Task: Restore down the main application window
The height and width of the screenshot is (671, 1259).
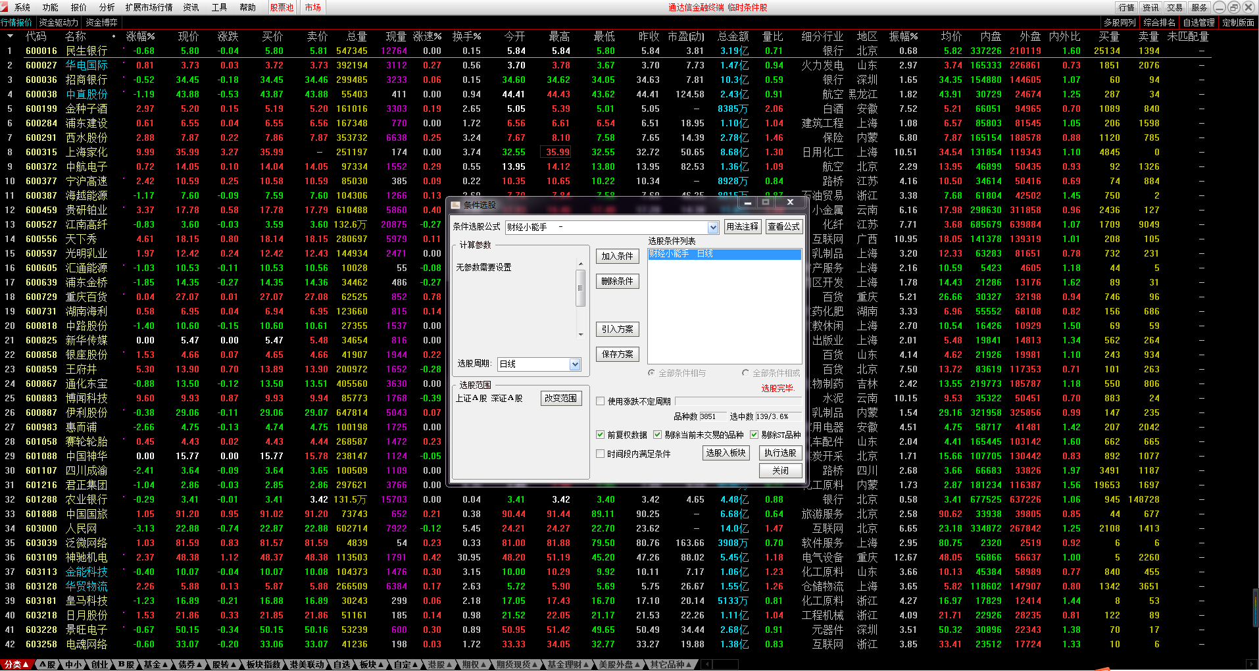Action: pos(1234,7)
